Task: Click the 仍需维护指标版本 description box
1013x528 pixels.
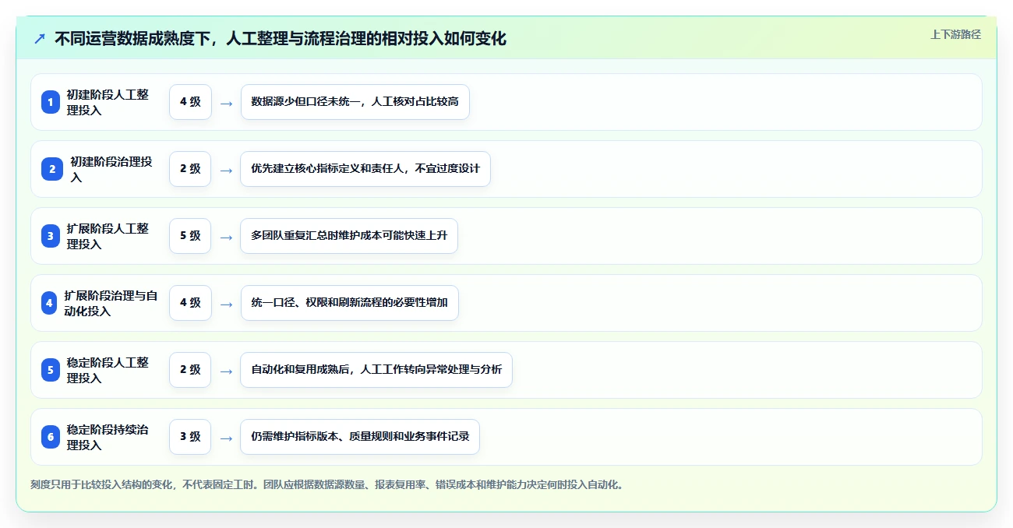Action: [x=360, y=437]
